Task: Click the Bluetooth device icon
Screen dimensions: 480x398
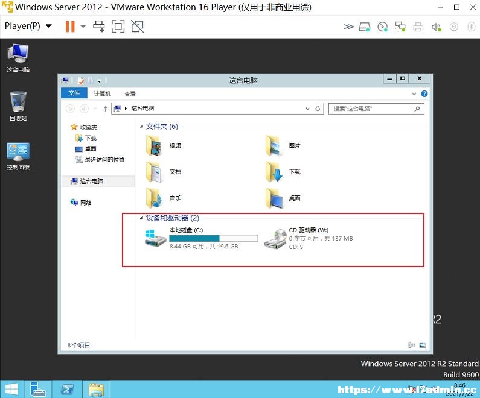Action: tap(472, 27)
